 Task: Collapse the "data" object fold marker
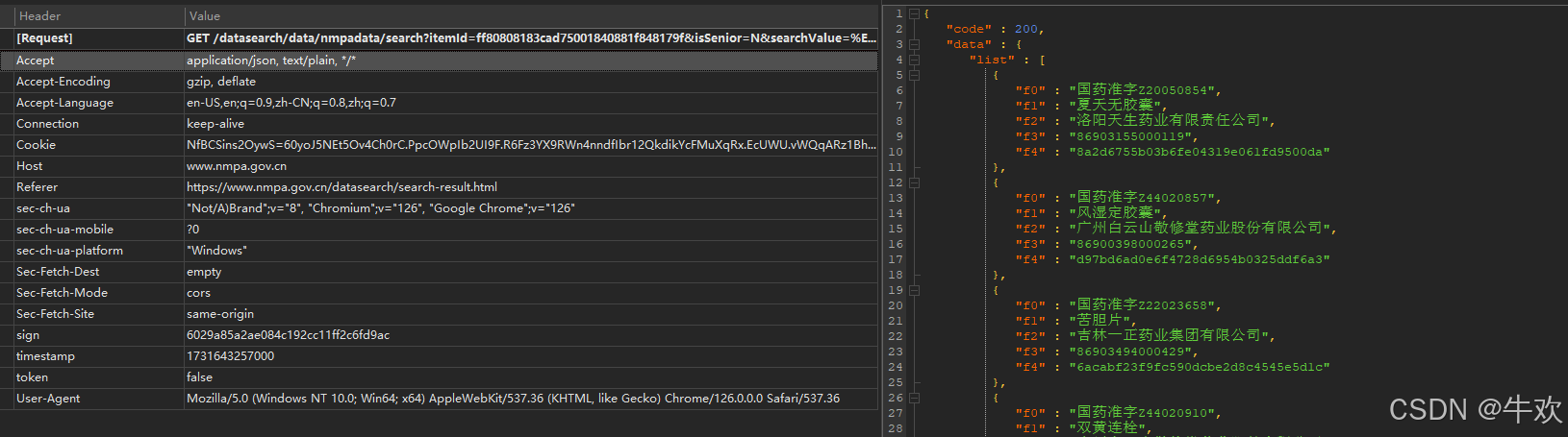(x=914, y=44)
